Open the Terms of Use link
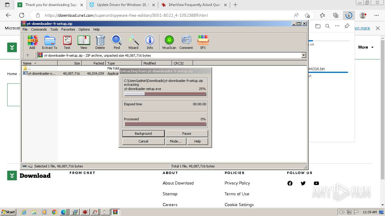 pyautogui.click(x=237, y=194)
